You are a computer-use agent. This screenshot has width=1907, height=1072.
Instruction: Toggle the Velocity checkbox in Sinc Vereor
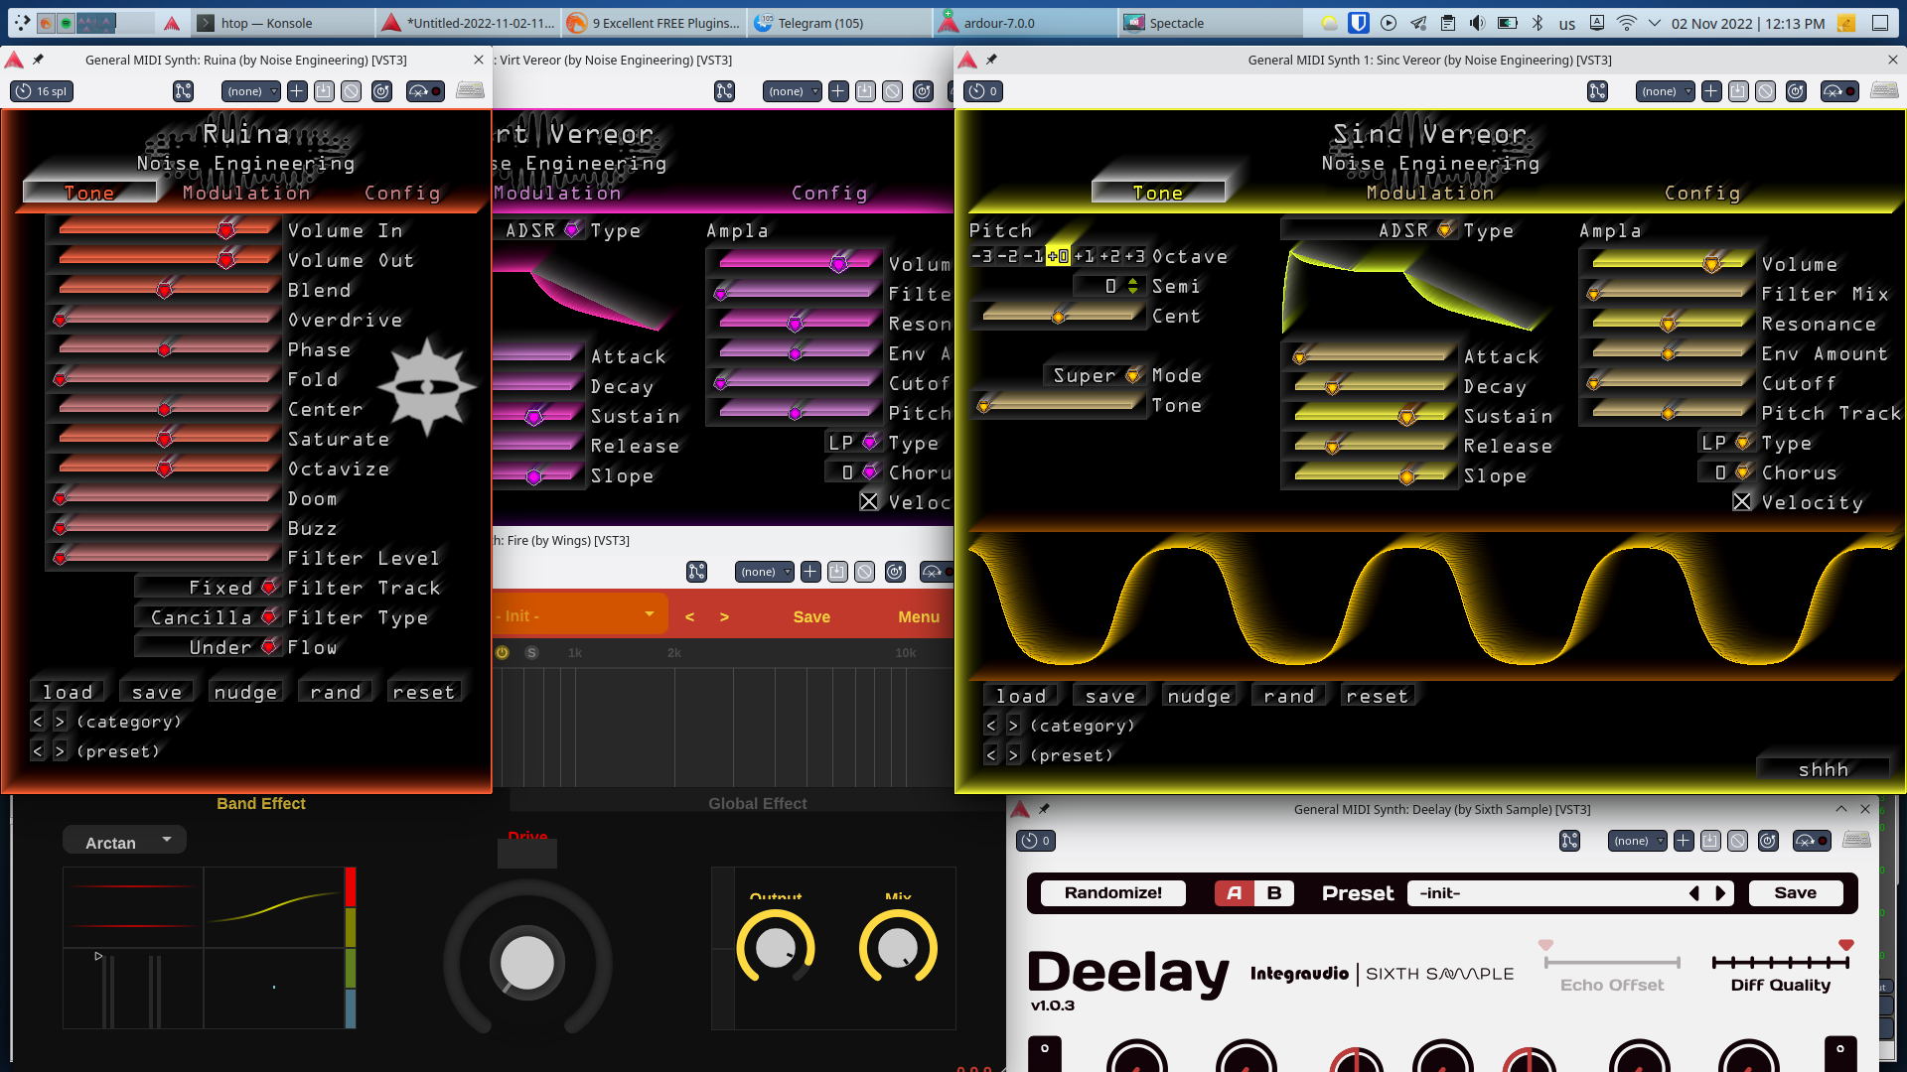(1742, 501)
